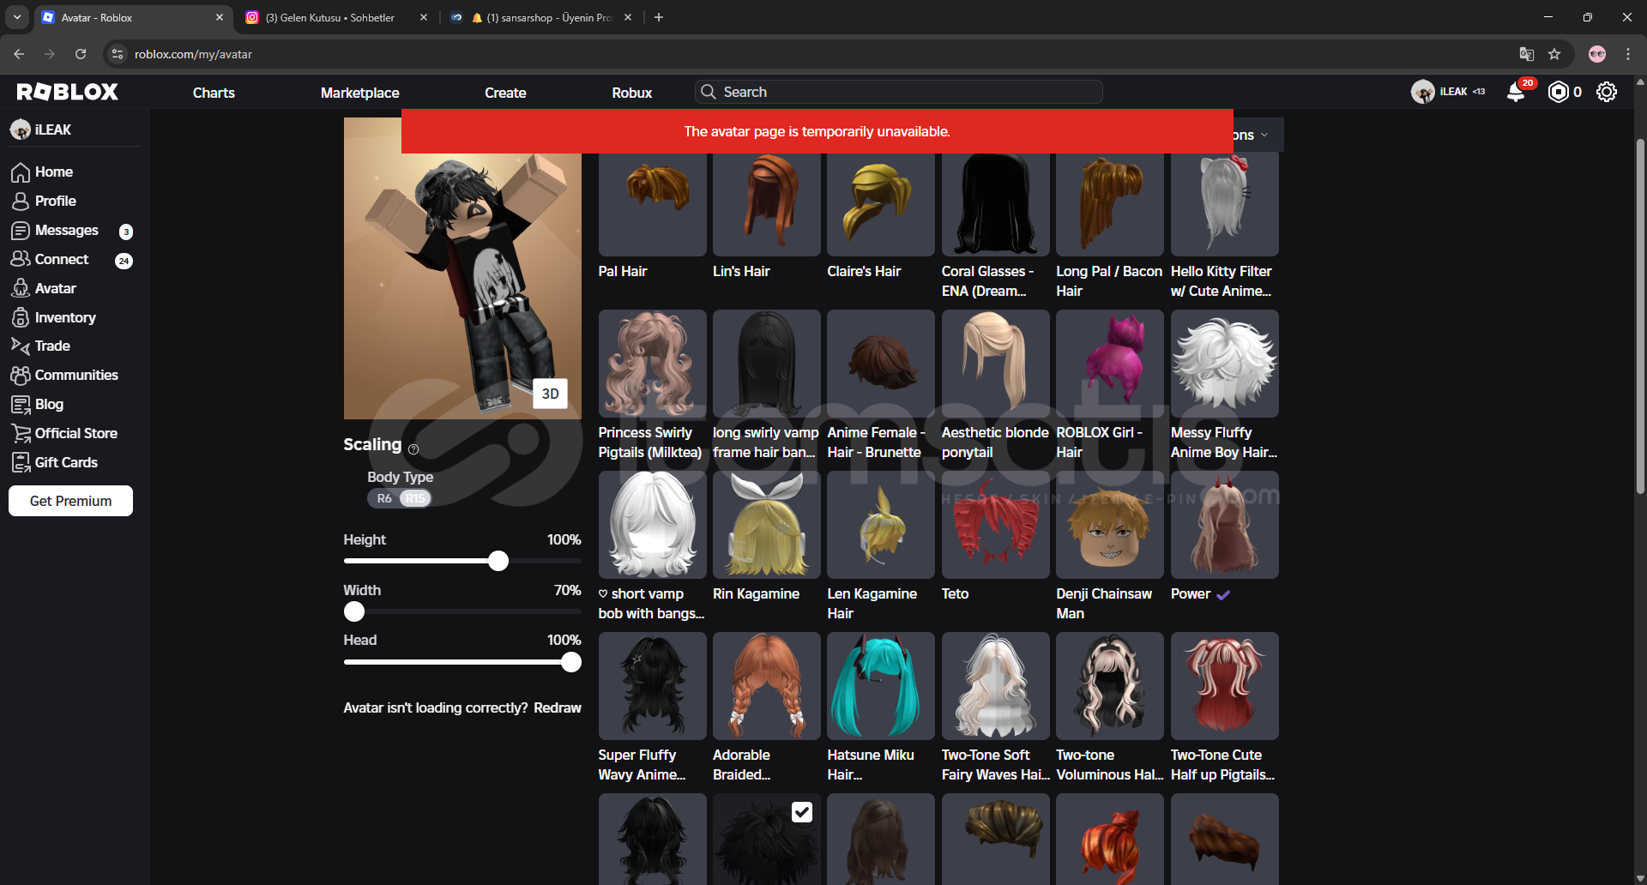1647x885 pixels.
Task: Click the Width slider handle
Action: pyautogui.click(x=354, y=611)
